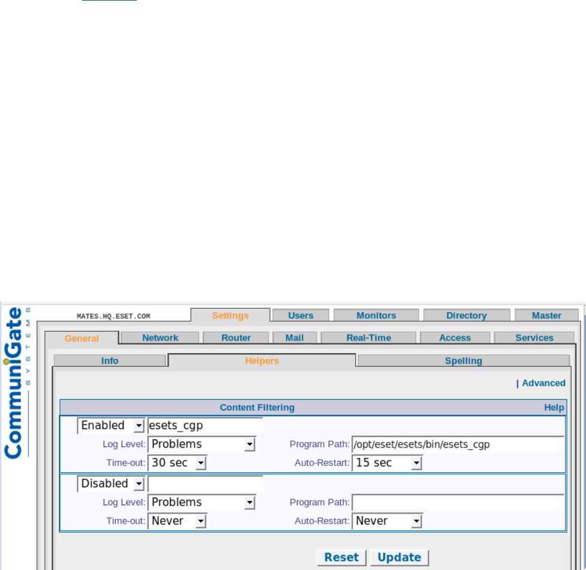Screen dimensions: 586x570
Task: Click the empty helper name field
Action: [x=205, y=483]
